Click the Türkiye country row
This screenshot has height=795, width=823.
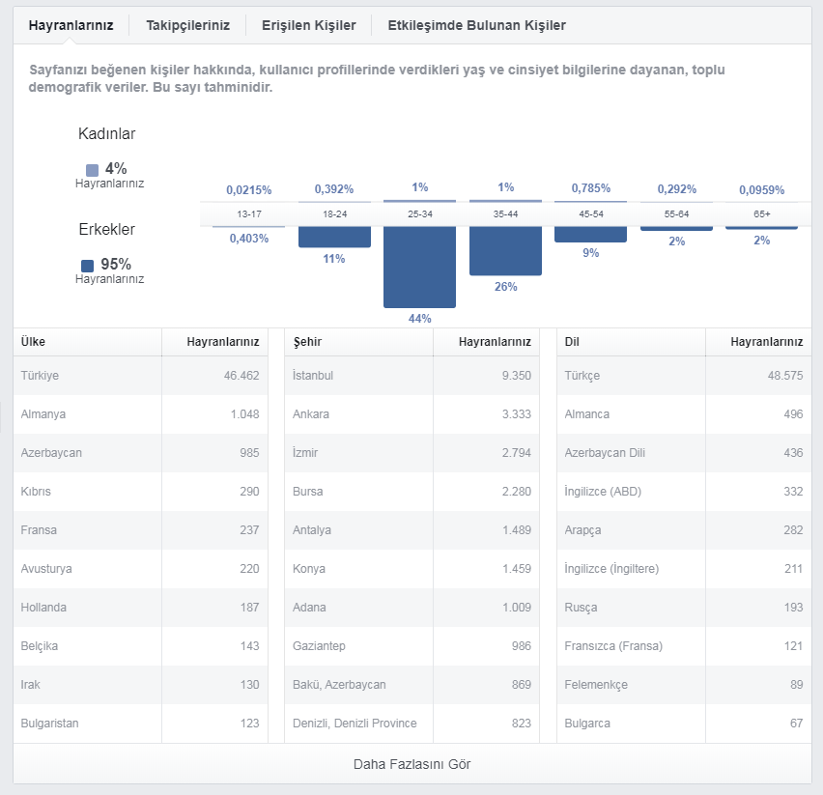pos(141,376)
